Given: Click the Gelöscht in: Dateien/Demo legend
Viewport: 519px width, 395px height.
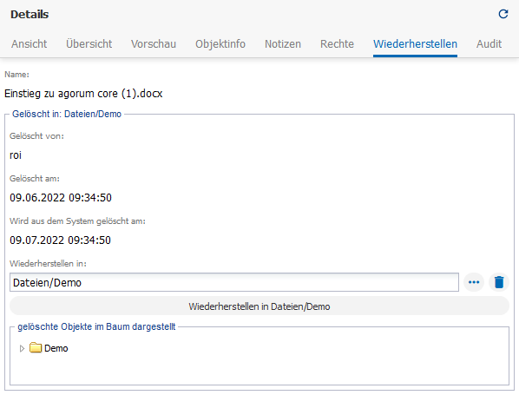Looking at the screenshot, I should point(67,115).
